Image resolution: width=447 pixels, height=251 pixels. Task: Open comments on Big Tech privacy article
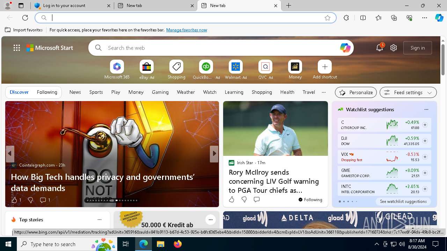click(45, 200)
